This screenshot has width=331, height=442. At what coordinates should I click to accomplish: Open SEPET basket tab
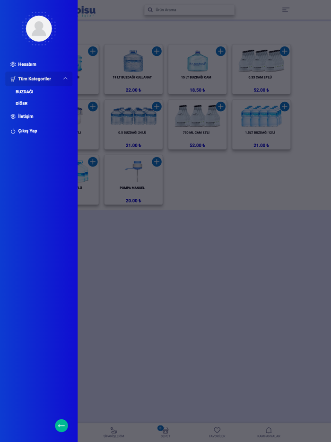pyautogui.click(x=165, y=433)
